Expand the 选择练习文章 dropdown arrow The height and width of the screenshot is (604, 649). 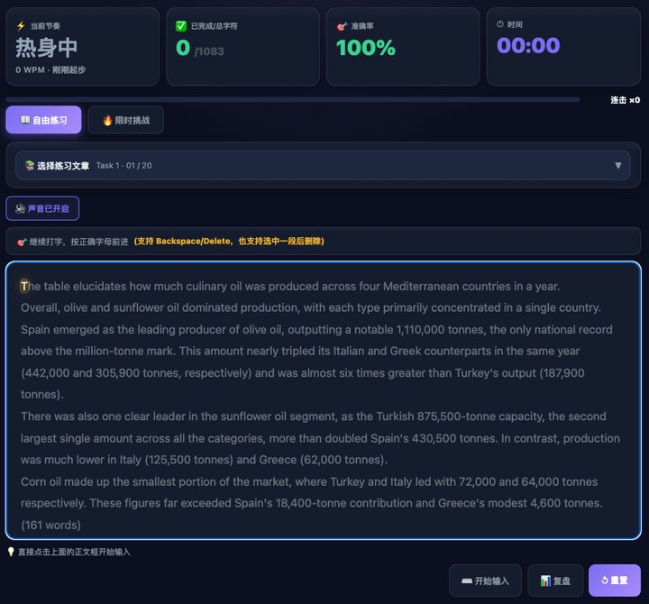618,165
